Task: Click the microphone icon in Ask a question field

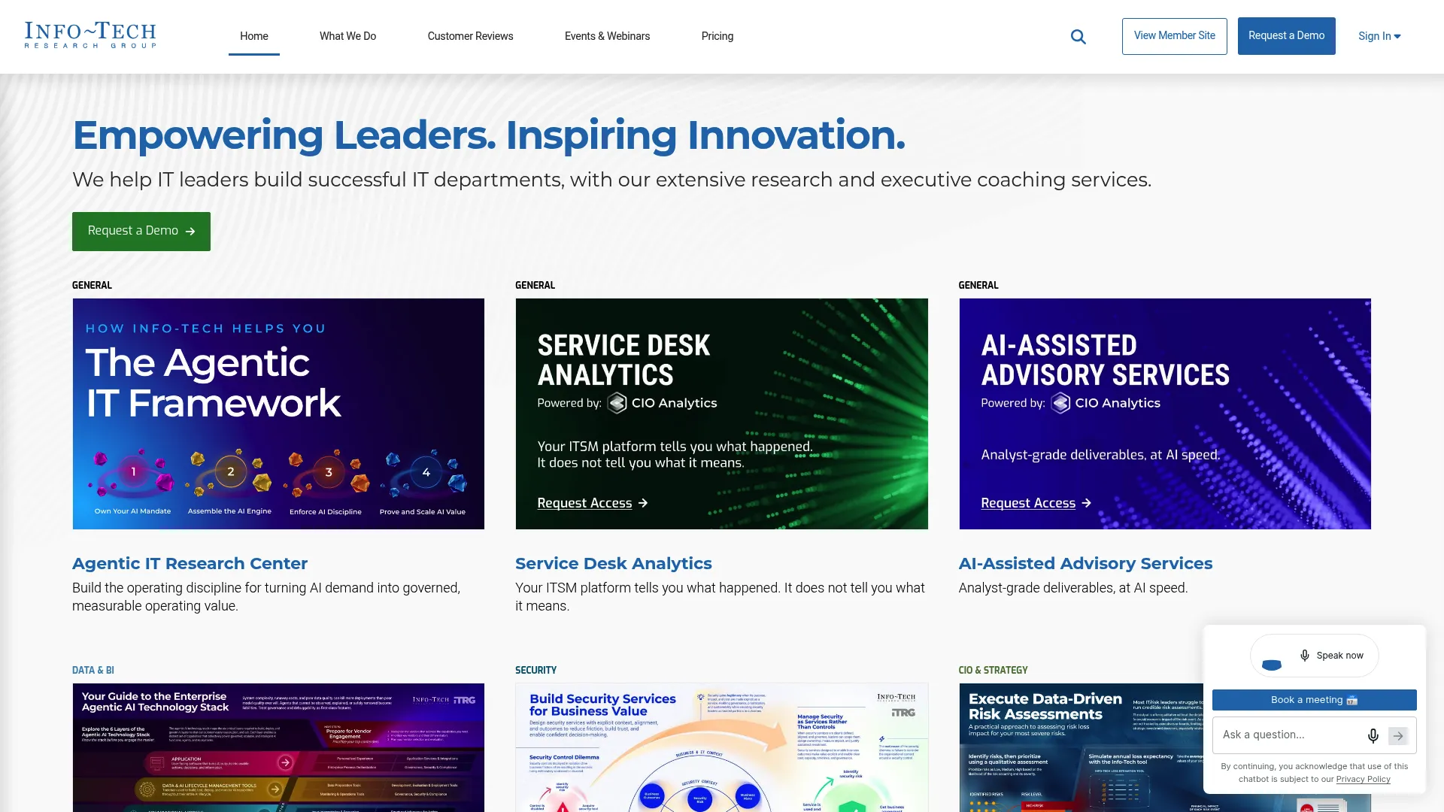Action: 1373,736
